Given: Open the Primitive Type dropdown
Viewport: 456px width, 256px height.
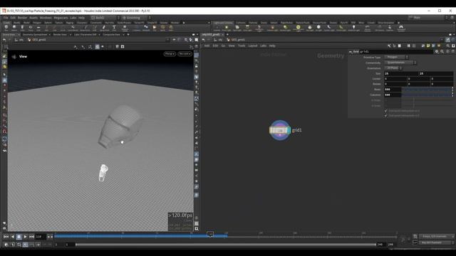Looking at the screenshot, I should (x=396, y=57).
